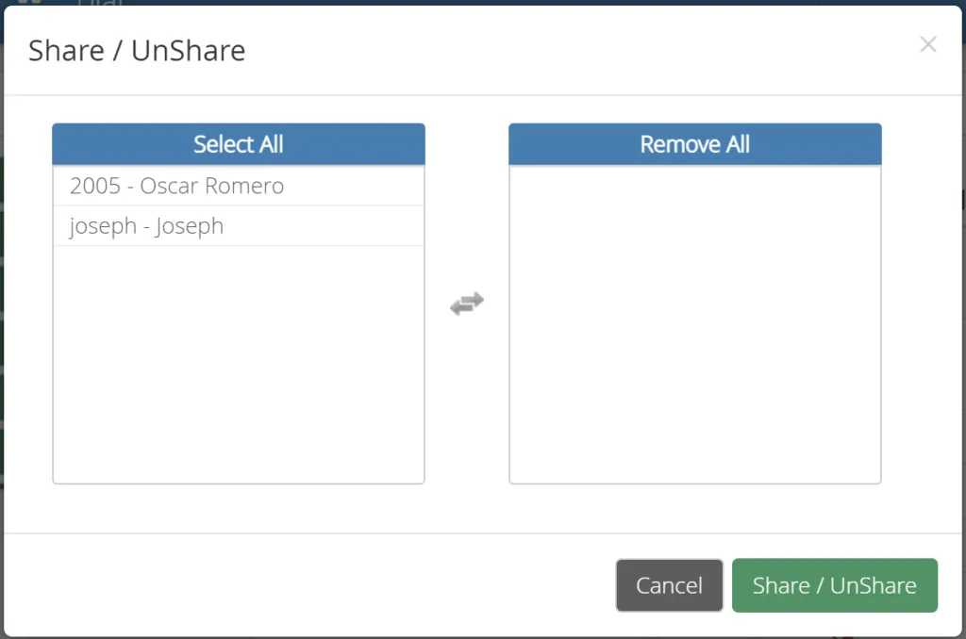The width and height of the screenshot is (966, 639).
Task: Confirm with the green Share / UnShare button
Action: (x=835, y=585)
